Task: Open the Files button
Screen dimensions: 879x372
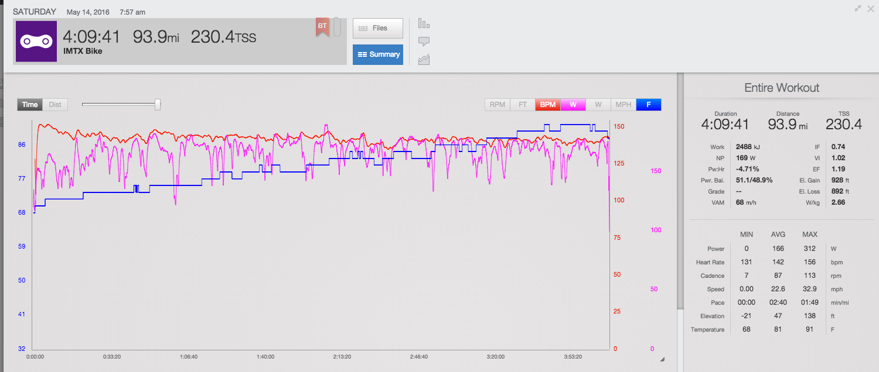Action: coord(378,28)
